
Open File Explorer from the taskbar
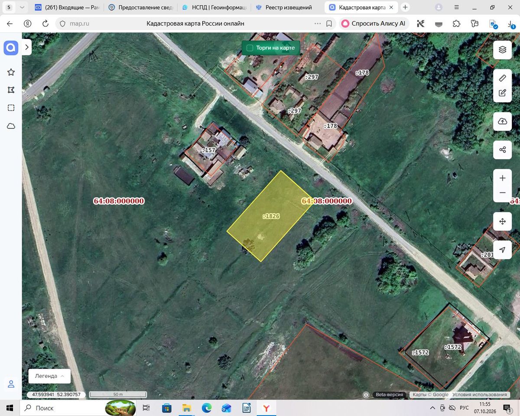tap(186, 408)
